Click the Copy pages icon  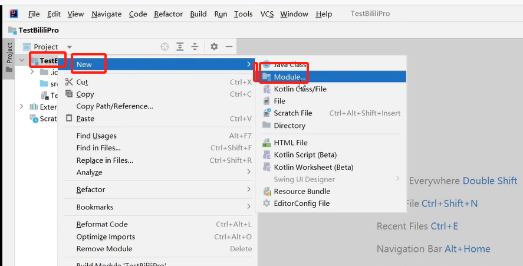69,94
